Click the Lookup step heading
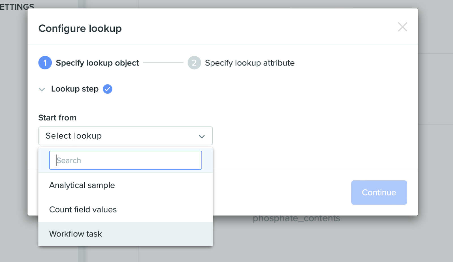 [75, 89]
